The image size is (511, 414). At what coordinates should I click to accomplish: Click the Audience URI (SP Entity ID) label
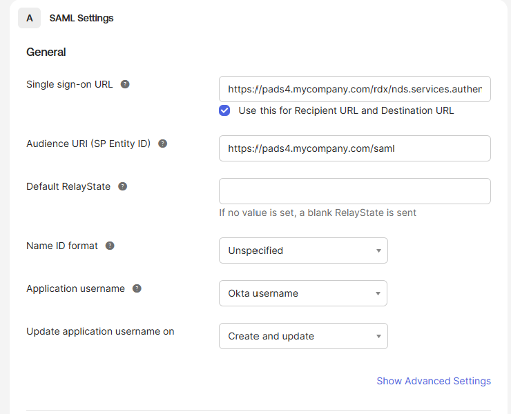(x=88, y=144)
